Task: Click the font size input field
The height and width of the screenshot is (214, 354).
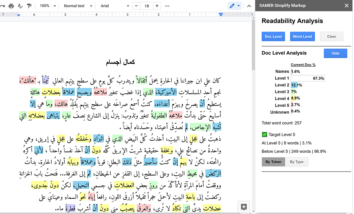Action: pos(147,6)
